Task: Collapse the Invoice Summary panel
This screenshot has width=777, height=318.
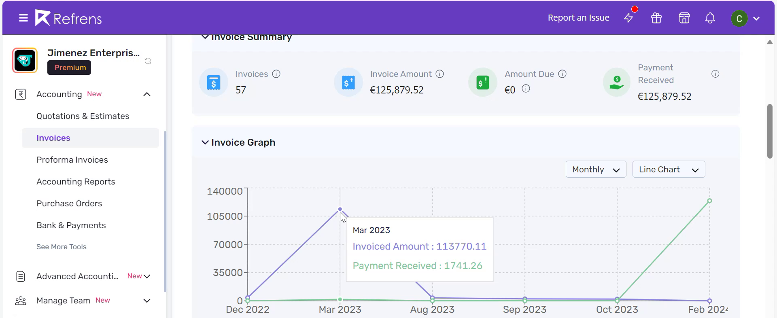Action: coord(205,37)
